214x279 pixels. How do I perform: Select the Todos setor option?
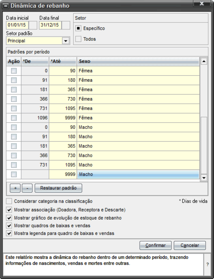point(78,39)
